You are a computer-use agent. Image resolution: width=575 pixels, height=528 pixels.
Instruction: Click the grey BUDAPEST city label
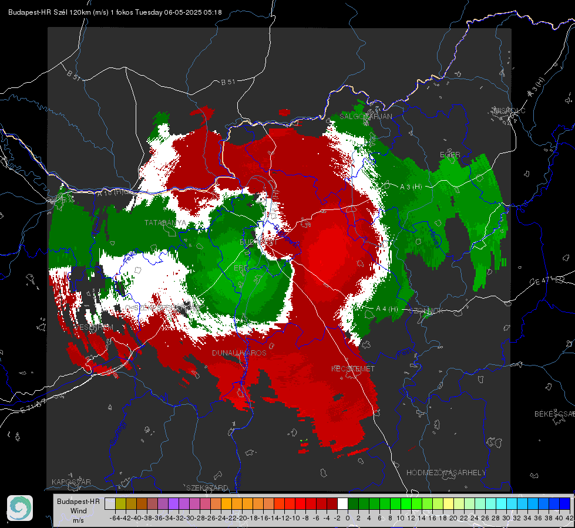pyautogui.click(x=258, y=242)
